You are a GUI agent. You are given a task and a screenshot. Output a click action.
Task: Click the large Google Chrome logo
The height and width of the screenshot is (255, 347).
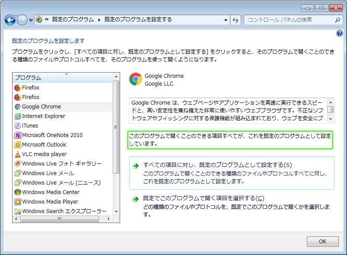pyautogui.click(x=135, y=79)
